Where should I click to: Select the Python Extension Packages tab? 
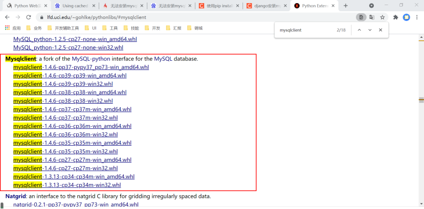pyautogui.click(x=315, y=6)
